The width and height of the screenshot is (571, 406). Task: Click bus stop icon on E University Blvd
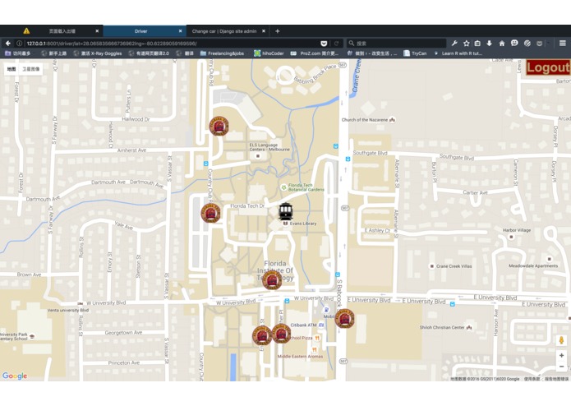[453, 304]
